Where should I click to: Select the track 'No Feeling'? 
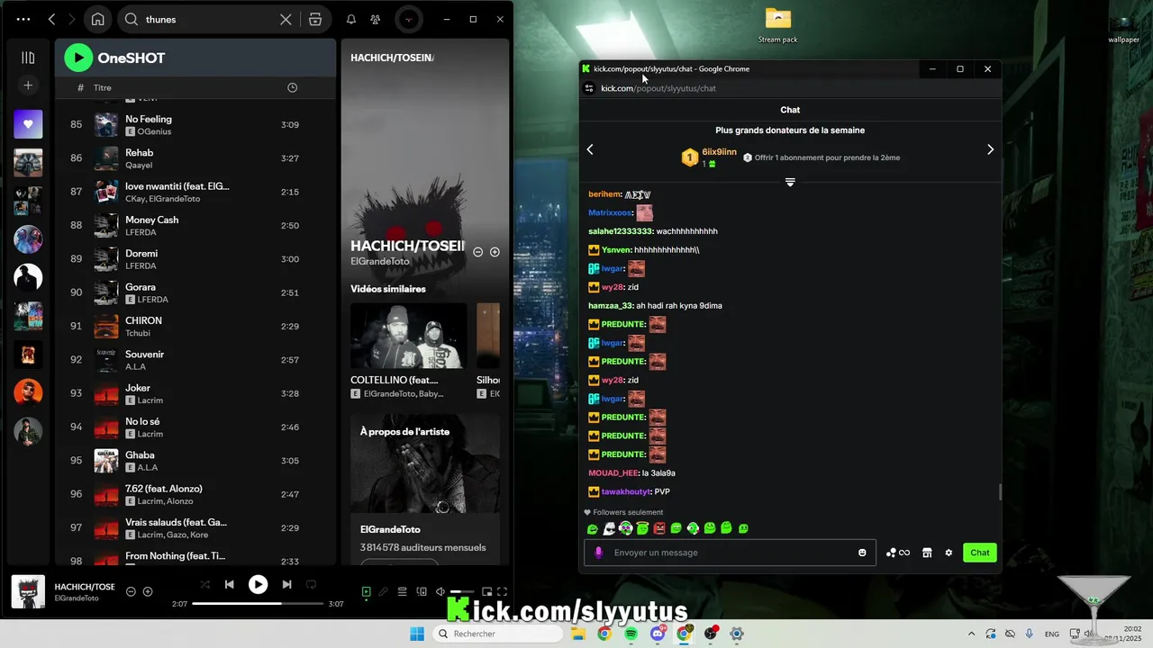195,124
